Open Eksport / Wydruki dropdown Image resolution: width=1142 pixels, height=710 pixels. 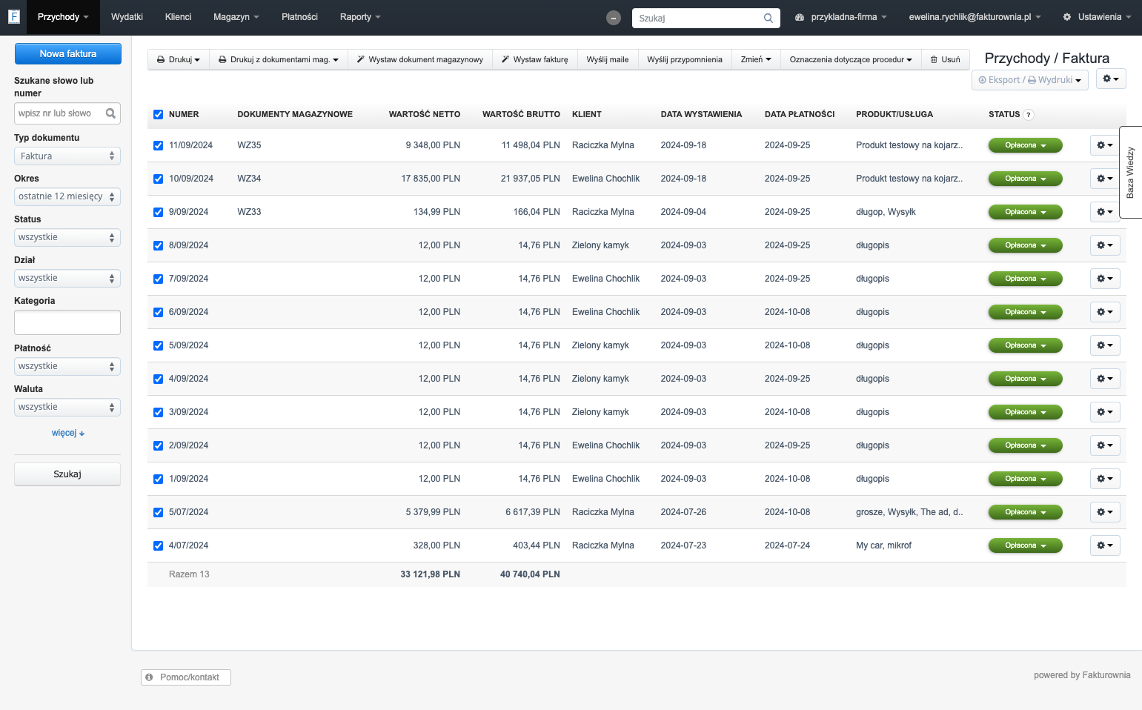[1029, 80]
